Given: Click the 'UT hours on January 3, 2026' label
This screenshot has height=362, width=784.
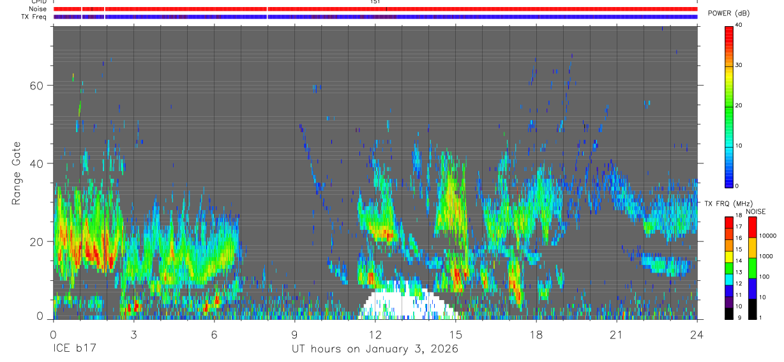Looking at the screenshot, I should tap(375, 349).
